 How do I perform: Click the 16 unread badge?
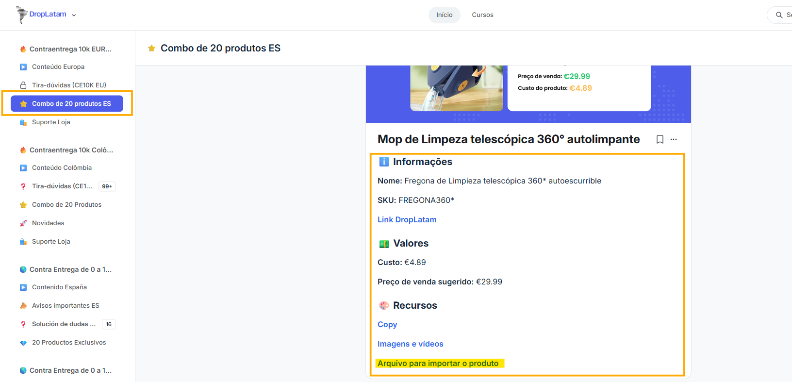(x=109, y=324)
